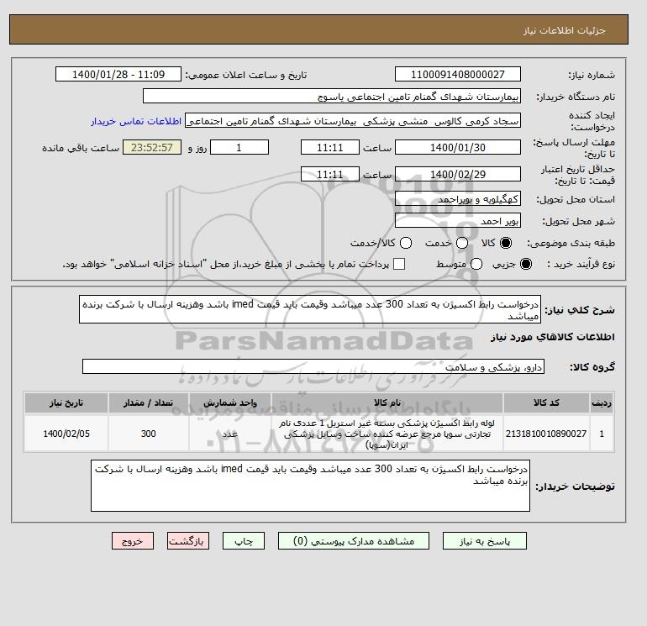The image size is (647, 626).
Task: Click the product code 2131810010890027 cell
Action: 546,434
